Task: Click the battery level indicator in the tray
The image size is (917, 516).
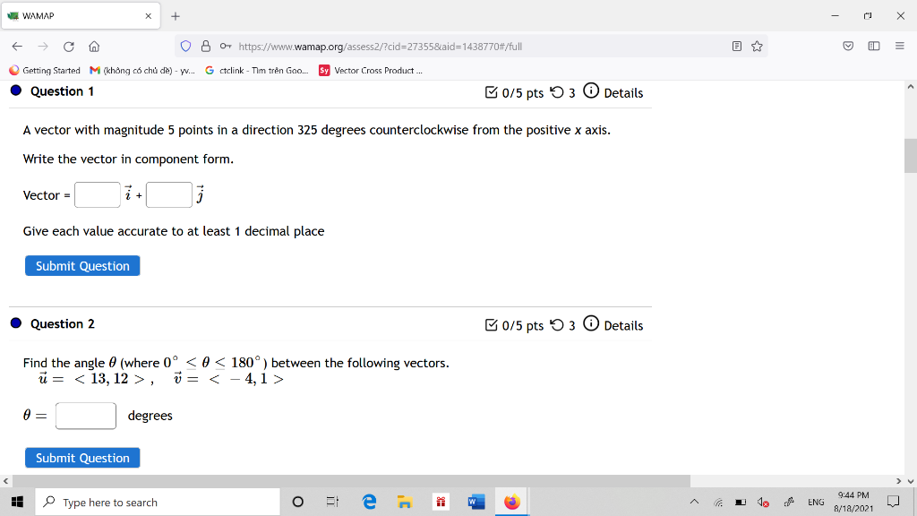Action: tap(740, 502)
